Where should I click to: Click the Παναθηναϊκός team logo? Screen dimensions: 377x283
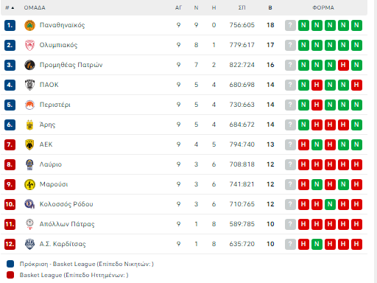pos(29,25)
